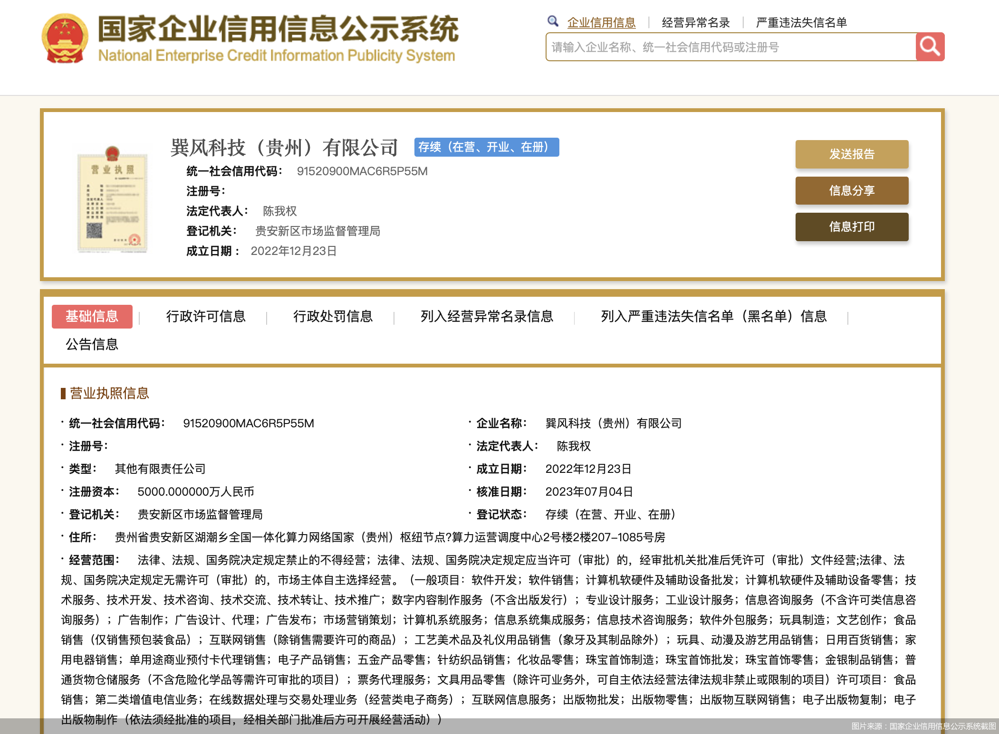Click the red search magnifier button
This screenshot has width=999, height=734.
pyautogui.click(x=930, y=47)
